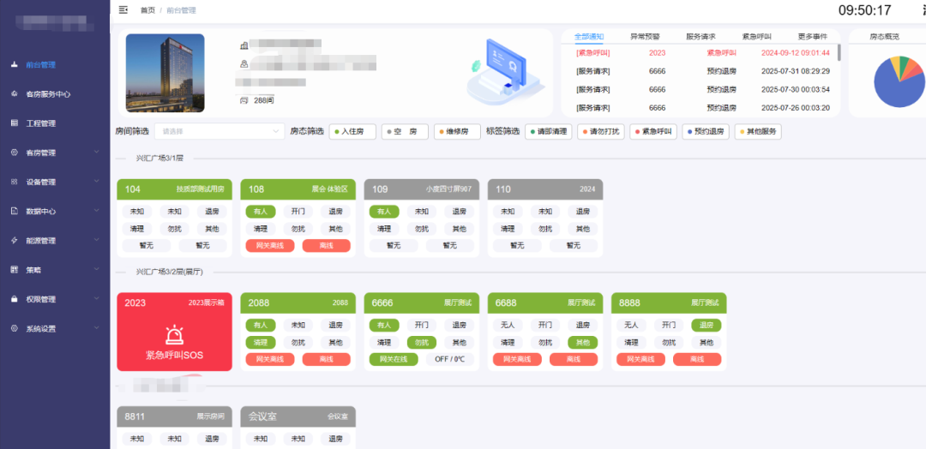Viewport: 926px width, 449px height.
Task: Click the 权限管理 lock icon
Action: [15, 299]
